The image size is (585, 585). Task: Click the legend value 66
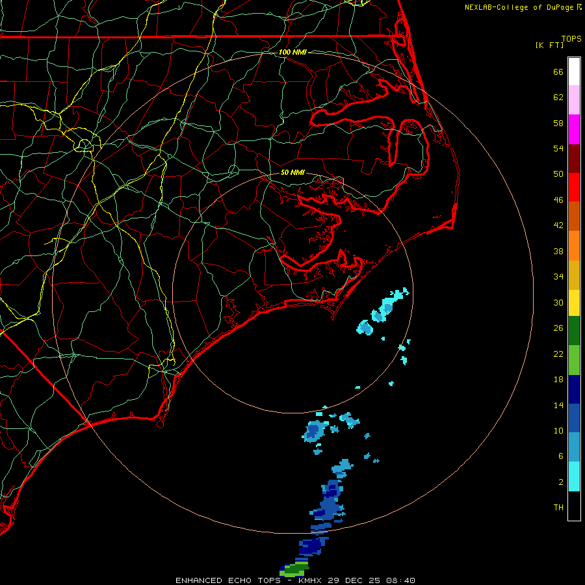point(558,71)
